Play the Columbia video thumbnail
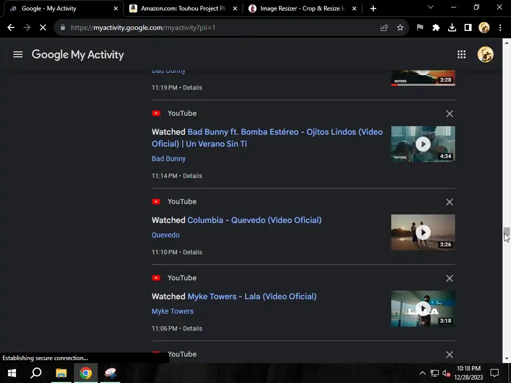 click(x=423, y=232)
